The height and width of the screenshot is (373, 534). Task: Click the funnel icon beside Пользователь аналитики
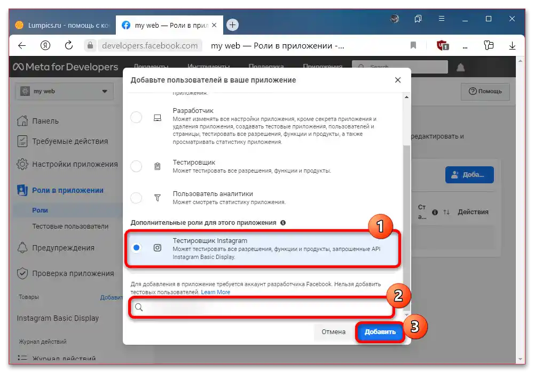coord(158,198)
